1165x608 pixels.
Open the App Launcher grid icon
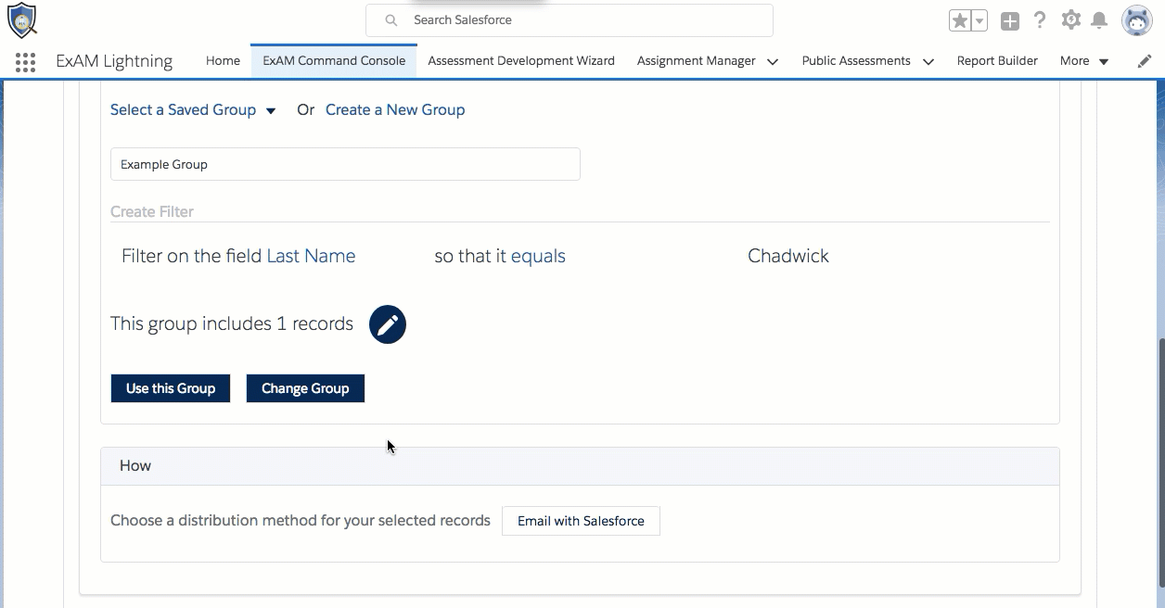pos(25,61)
